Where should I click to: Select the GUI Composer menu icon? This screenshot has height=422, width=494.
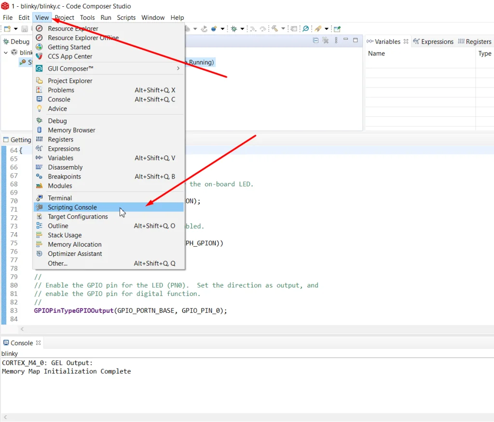click(x=39, y=69)
